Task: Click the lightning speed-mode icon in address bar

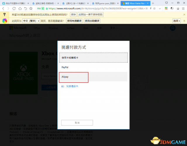Action: (151, 8)
